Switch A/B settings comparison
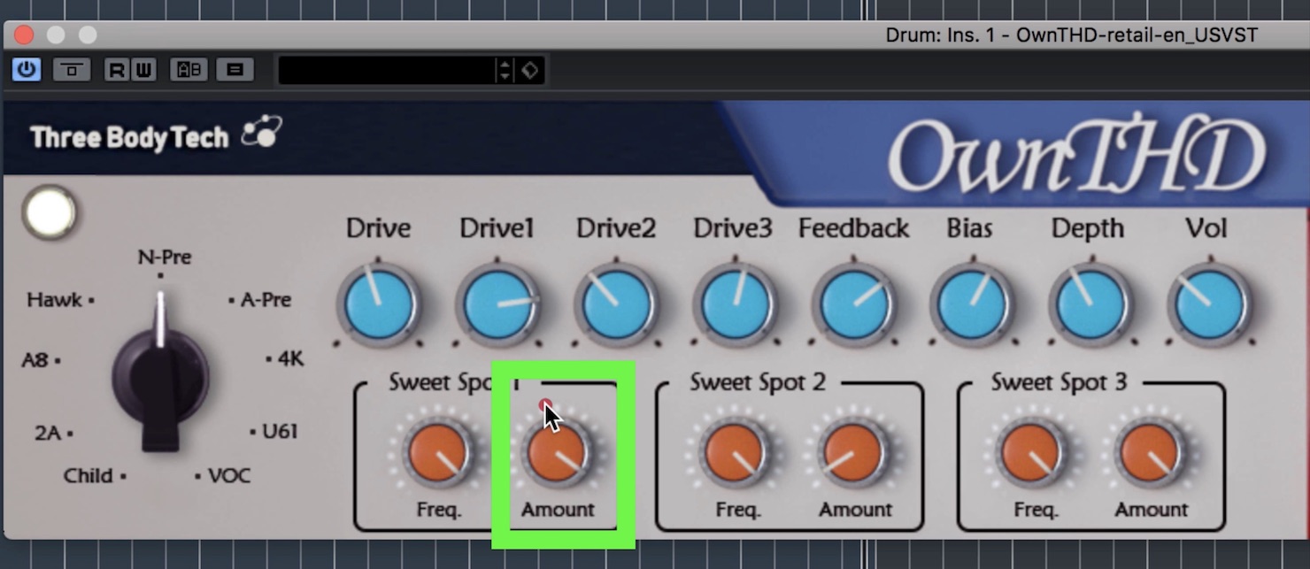Image resolution: width=1310 pixels, height=569 pixels. tap(189, 69)
